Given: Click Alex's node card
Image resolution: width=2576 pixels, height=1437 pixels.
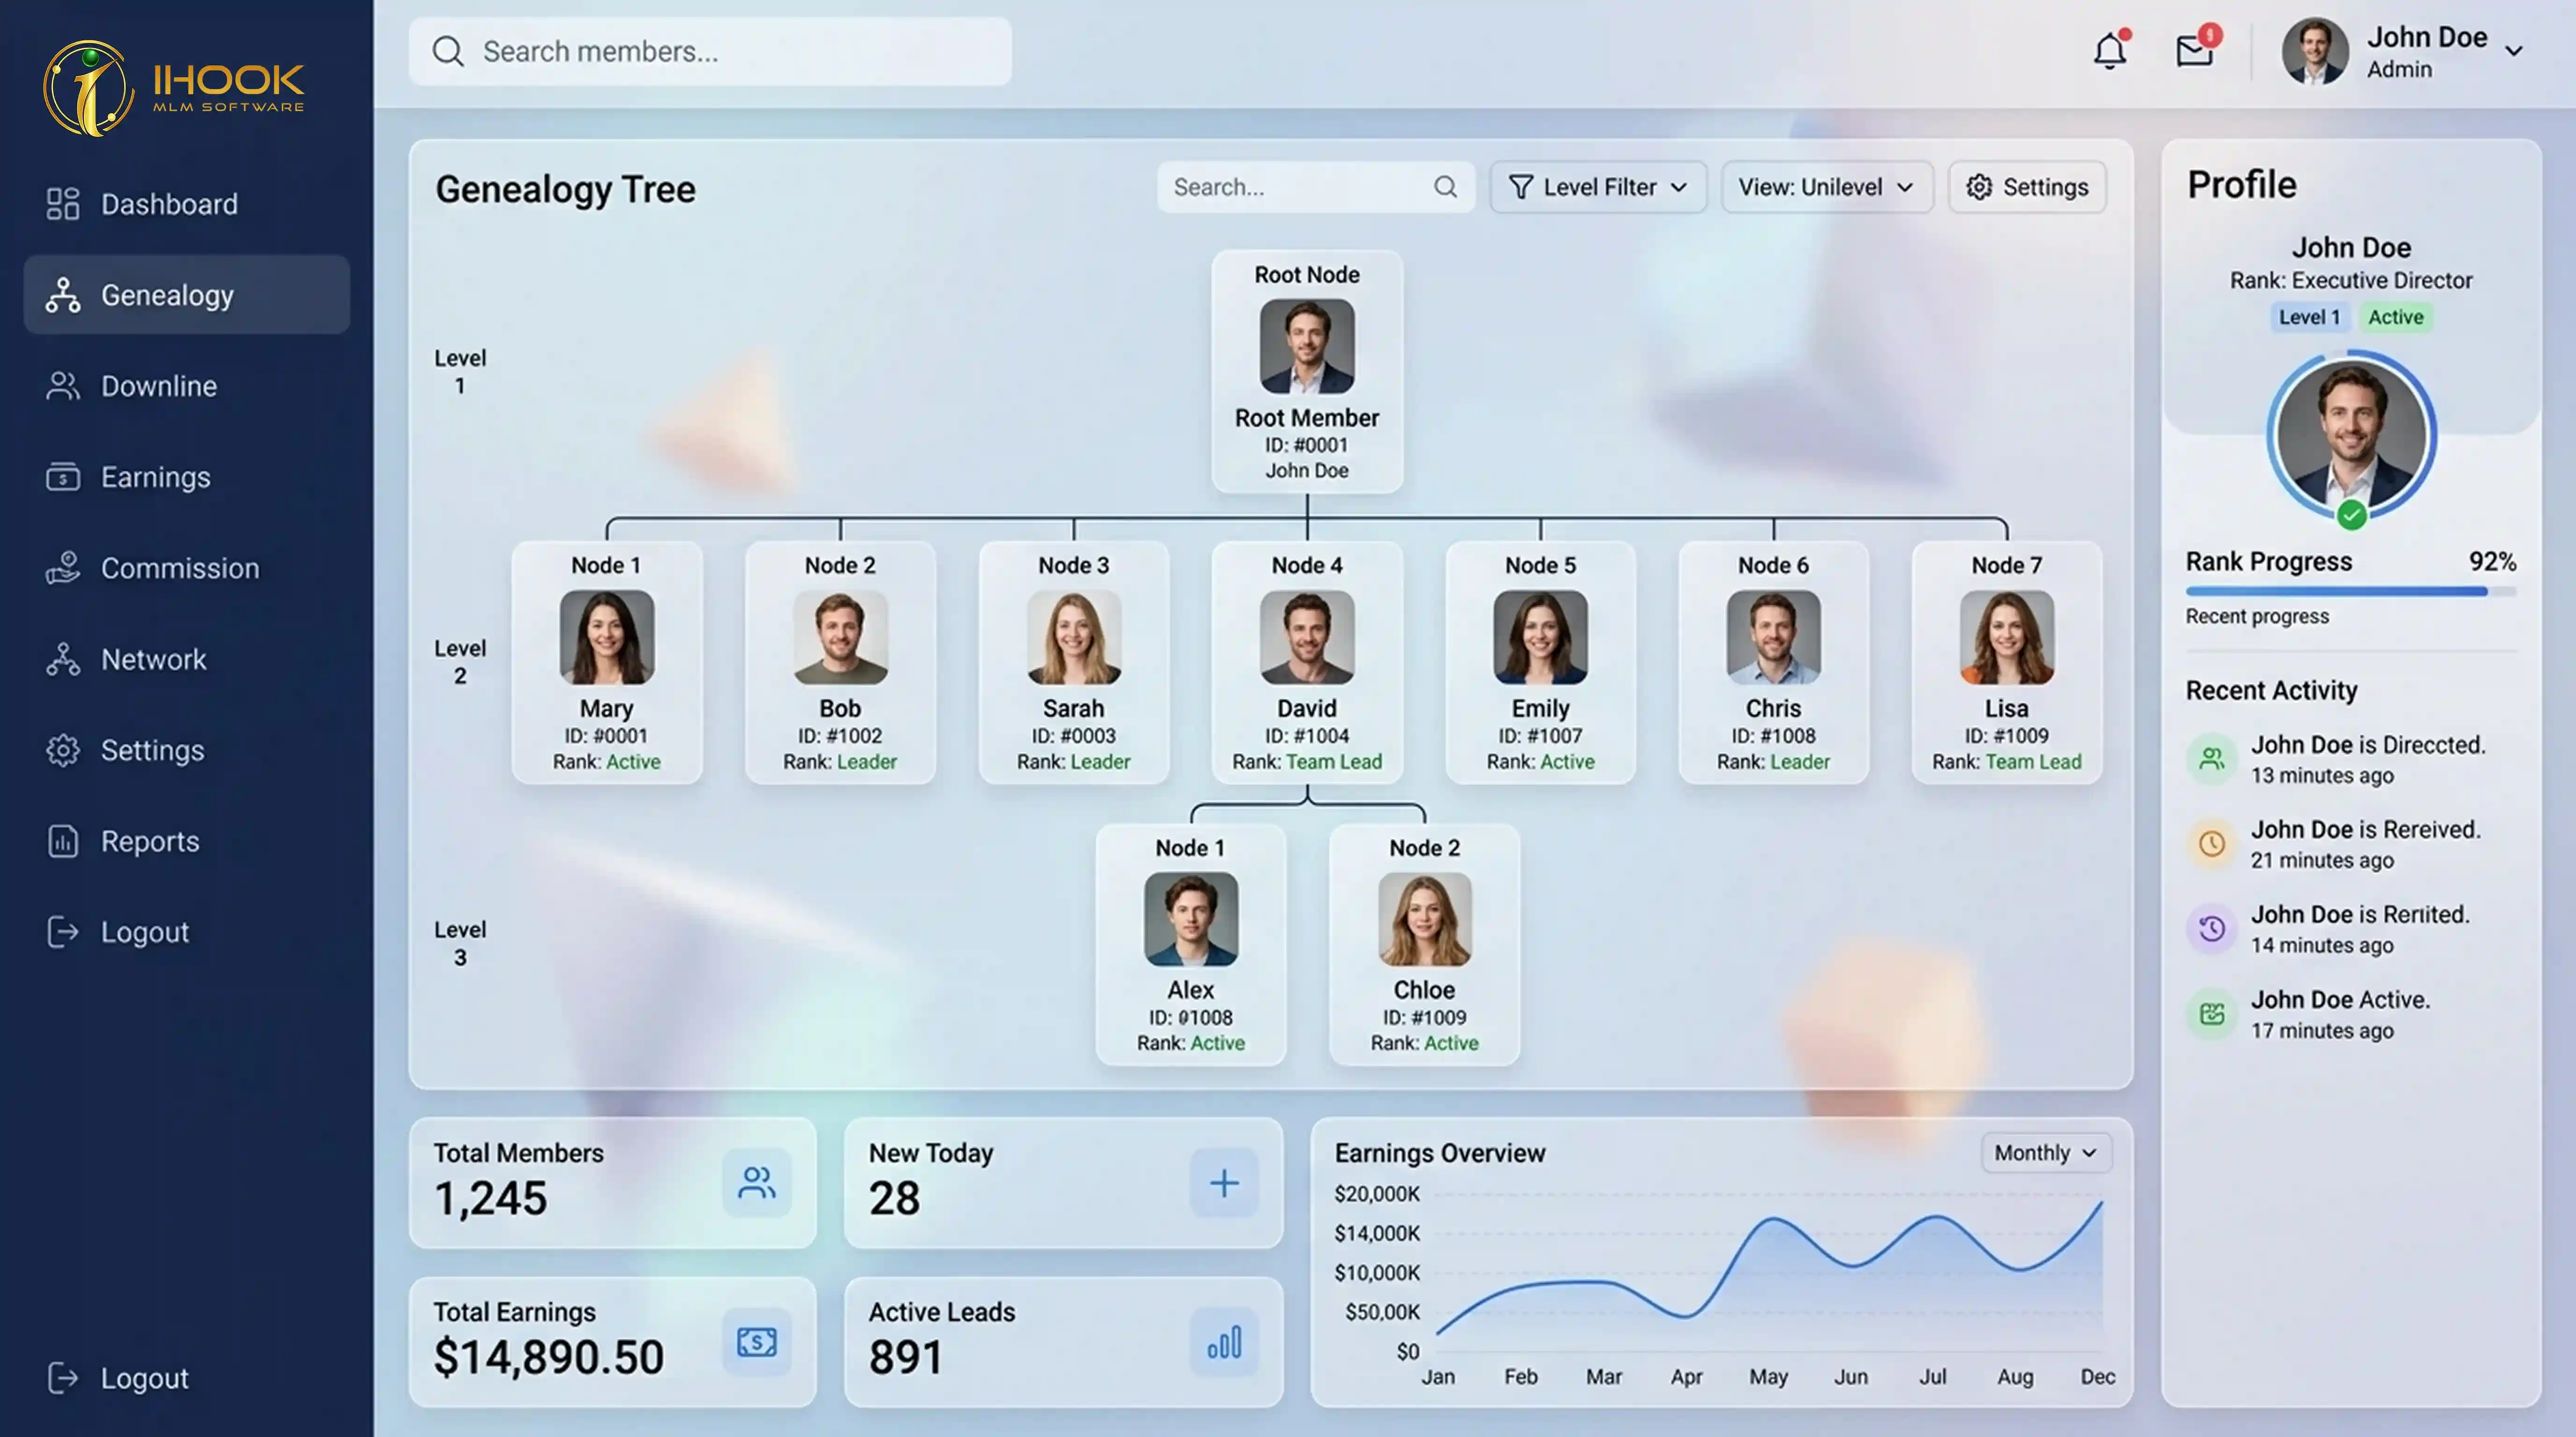Looking at the screenshot, I should [1190, 944].
